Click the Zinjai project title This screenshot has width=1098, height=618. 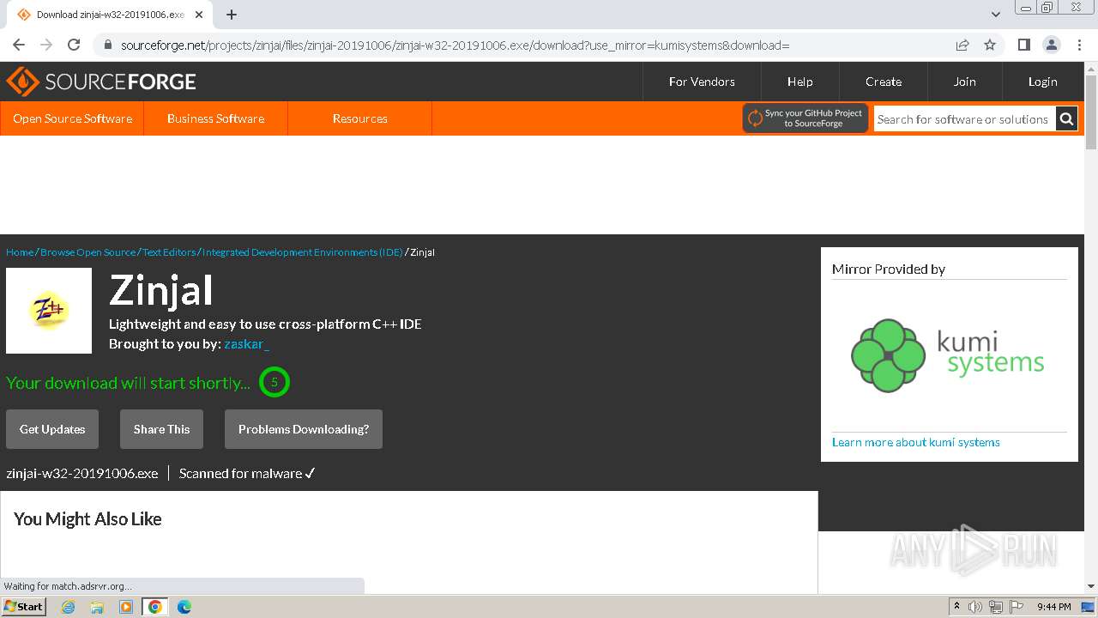point(160,290)
